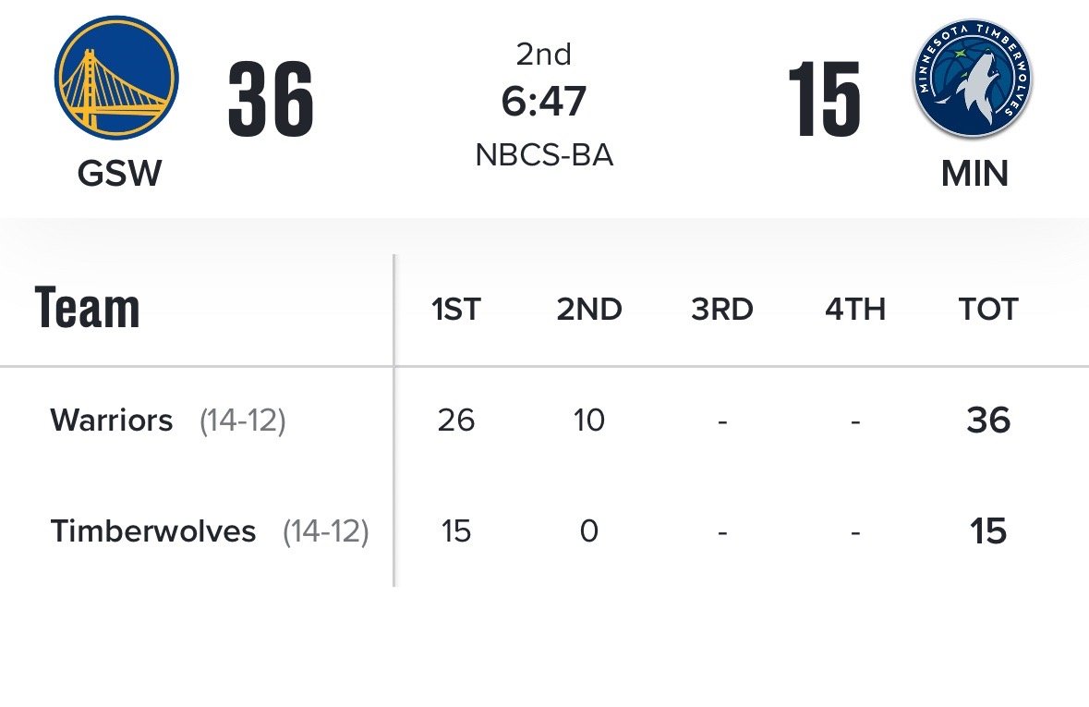Image resolution: width=1089 pixels, height=707 pixels.
Task: Click the Timberwolves second quarter score 0
Action: [x=589, y=531]
